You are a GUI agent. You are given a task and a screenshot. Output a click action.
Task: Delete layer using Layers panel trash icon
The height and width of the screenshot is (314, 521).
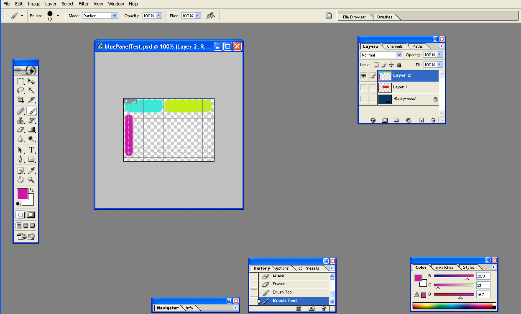[x=433, y=120]
